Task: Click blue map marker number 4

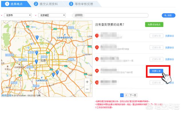Action: [x=57, y=73]
